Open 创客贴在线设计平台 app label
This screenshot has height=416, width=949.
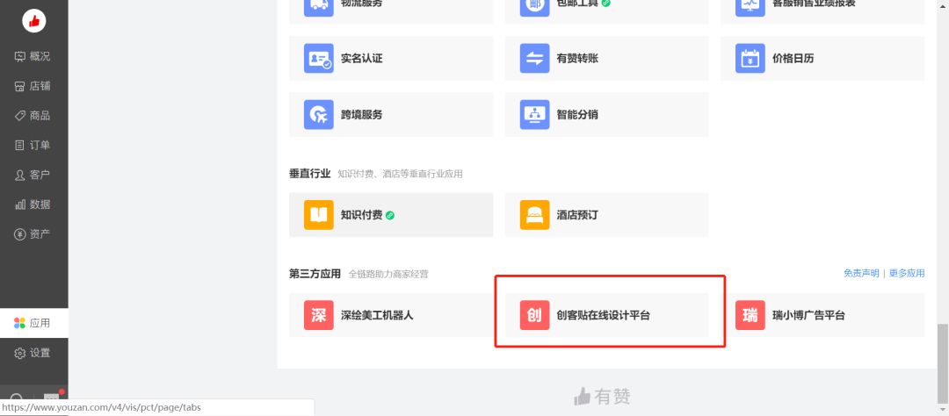click(604, 315)
